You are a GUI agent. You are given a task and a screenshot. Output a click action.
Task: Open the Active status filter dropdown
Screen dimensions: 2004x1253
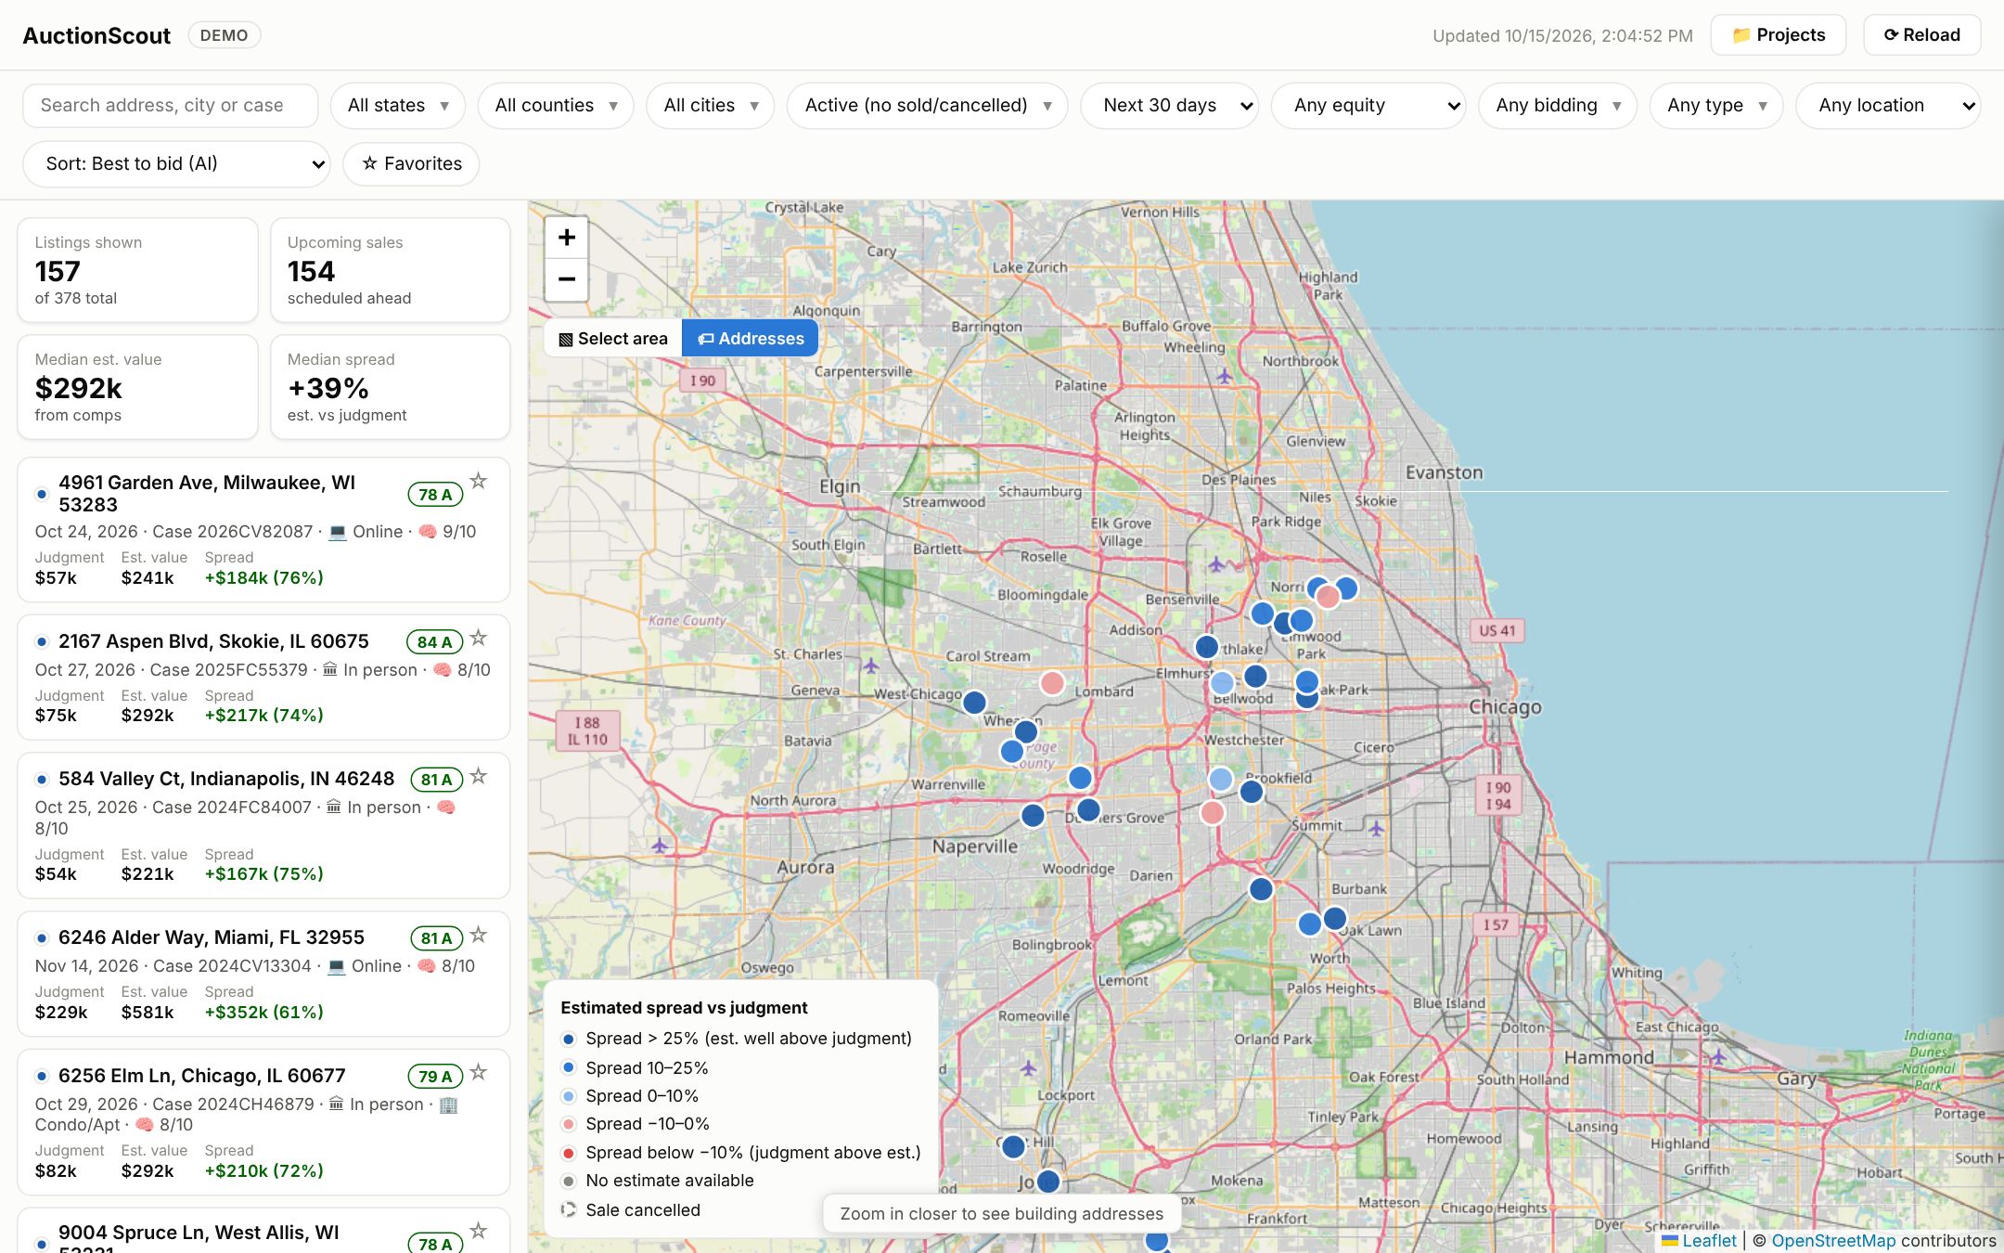[928, 106]
